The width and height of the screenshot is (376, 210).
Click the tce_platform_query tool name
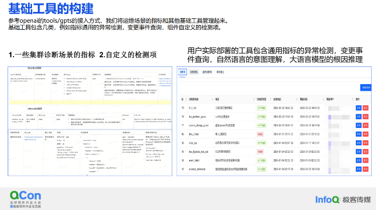(x=198, y=117)
